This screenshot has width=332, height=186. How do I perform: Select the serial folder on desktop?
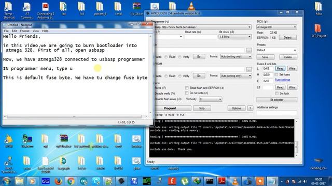(118, 9)
